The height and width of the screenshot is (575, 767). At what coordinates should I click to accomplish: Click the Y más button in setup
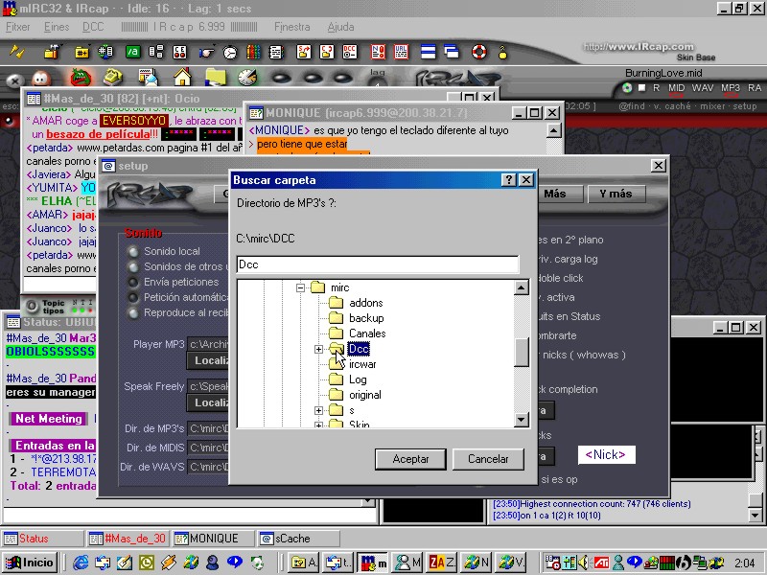(x=616, y=195)
